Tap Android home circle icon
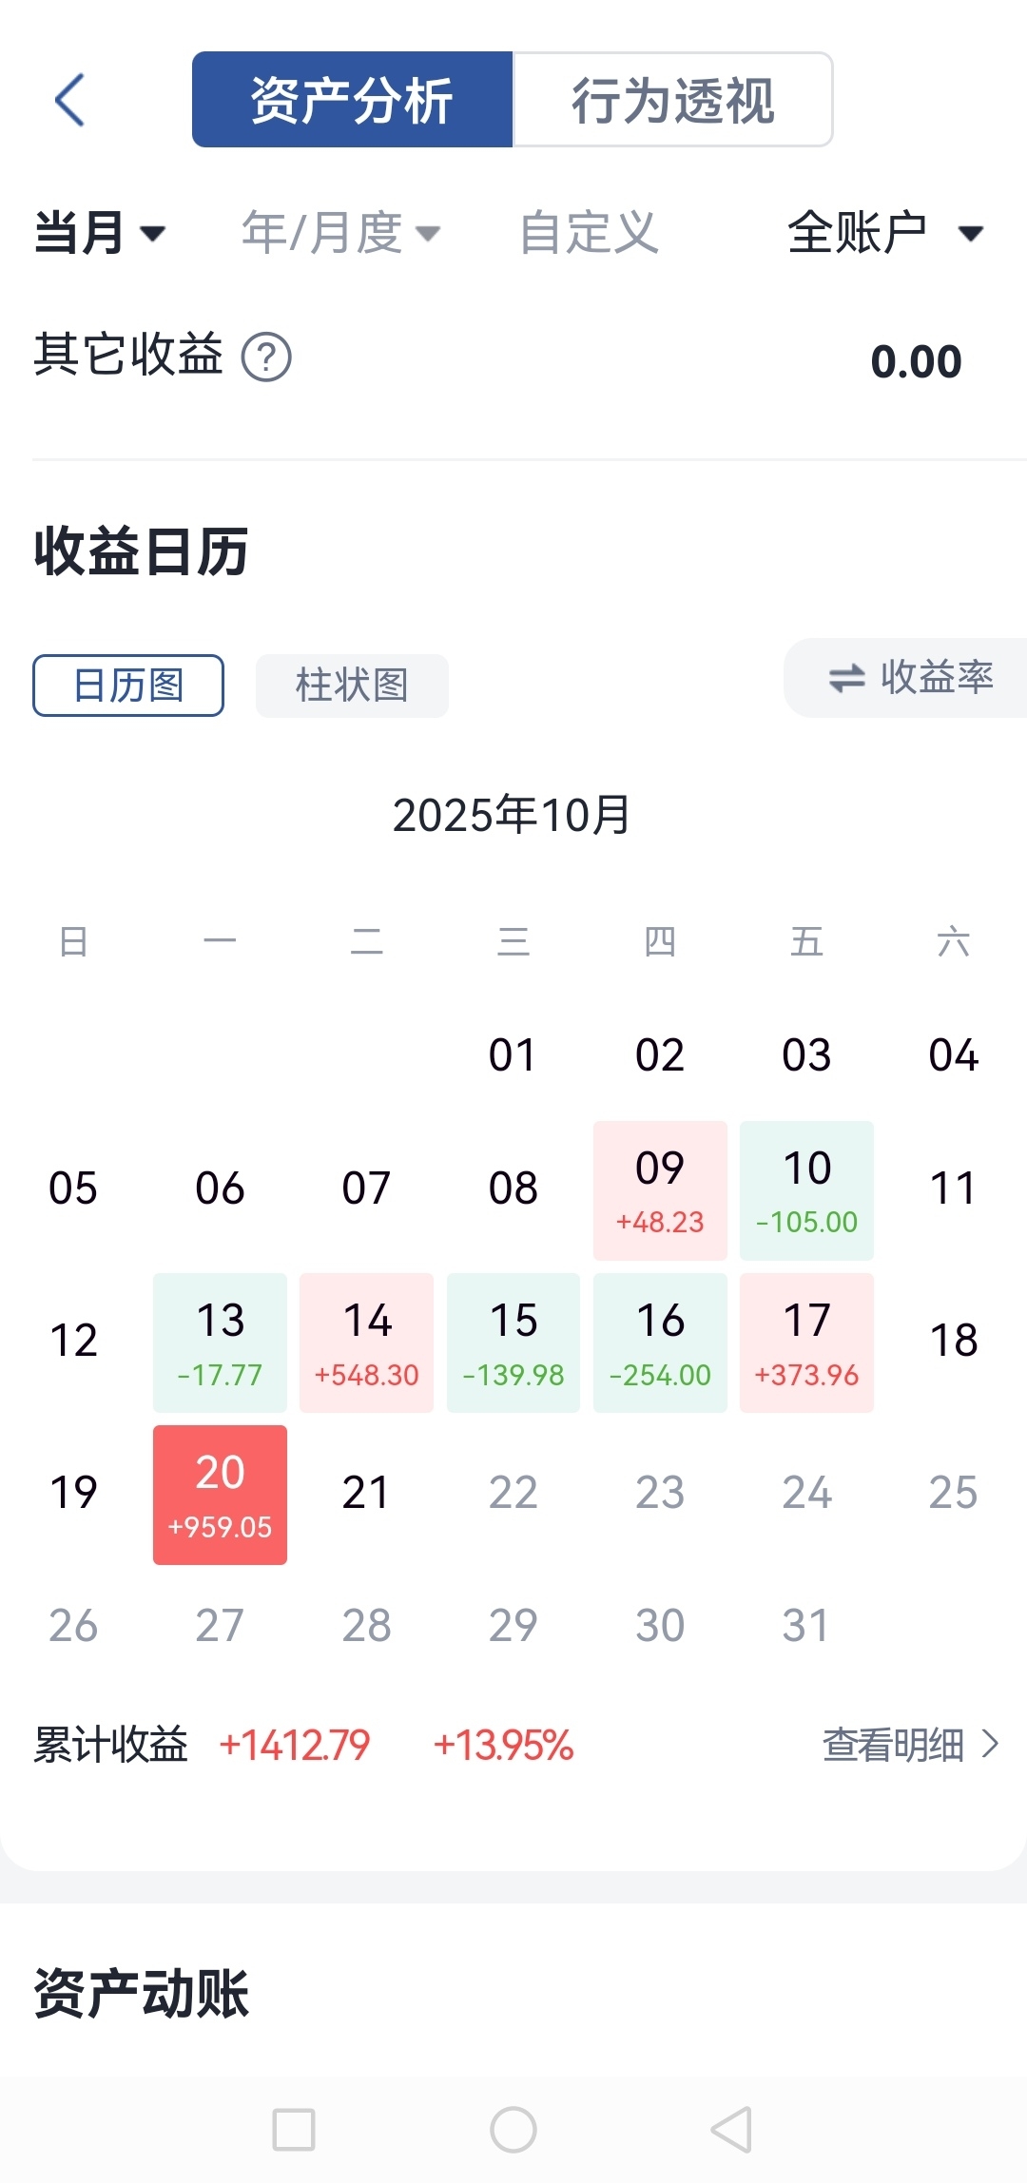 (x=513, y=2129)
